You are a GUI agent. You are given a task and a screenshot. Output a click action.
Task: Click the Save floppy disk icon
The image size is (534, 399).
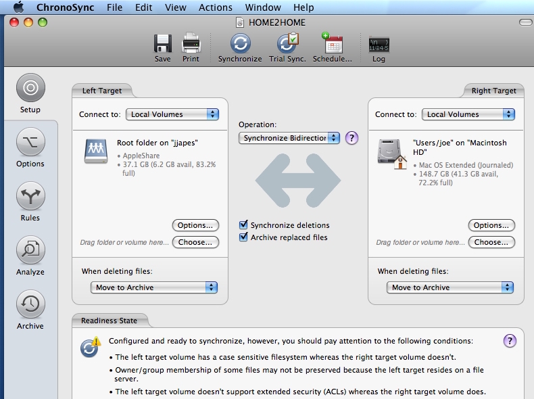pyautogui.click(x=162, y=45)
